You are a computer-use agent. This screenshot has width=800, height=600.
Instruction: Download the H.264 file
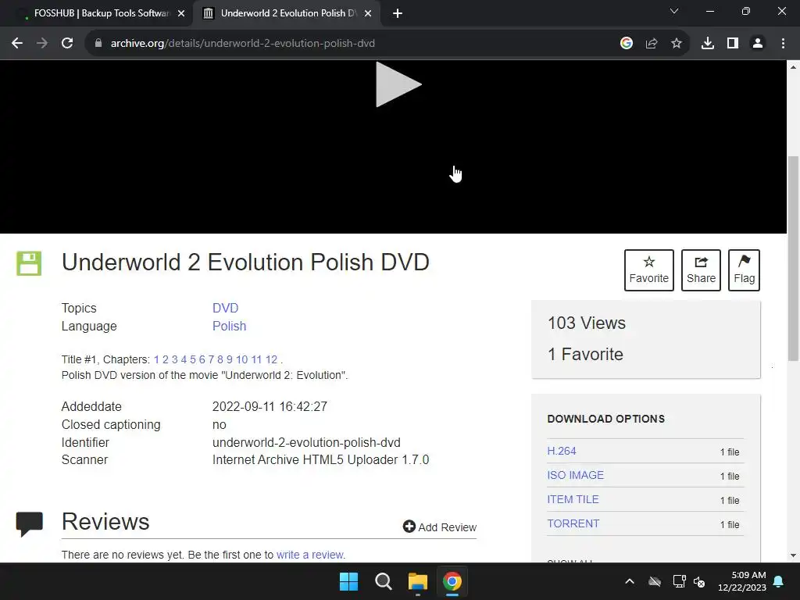(562, 451)
